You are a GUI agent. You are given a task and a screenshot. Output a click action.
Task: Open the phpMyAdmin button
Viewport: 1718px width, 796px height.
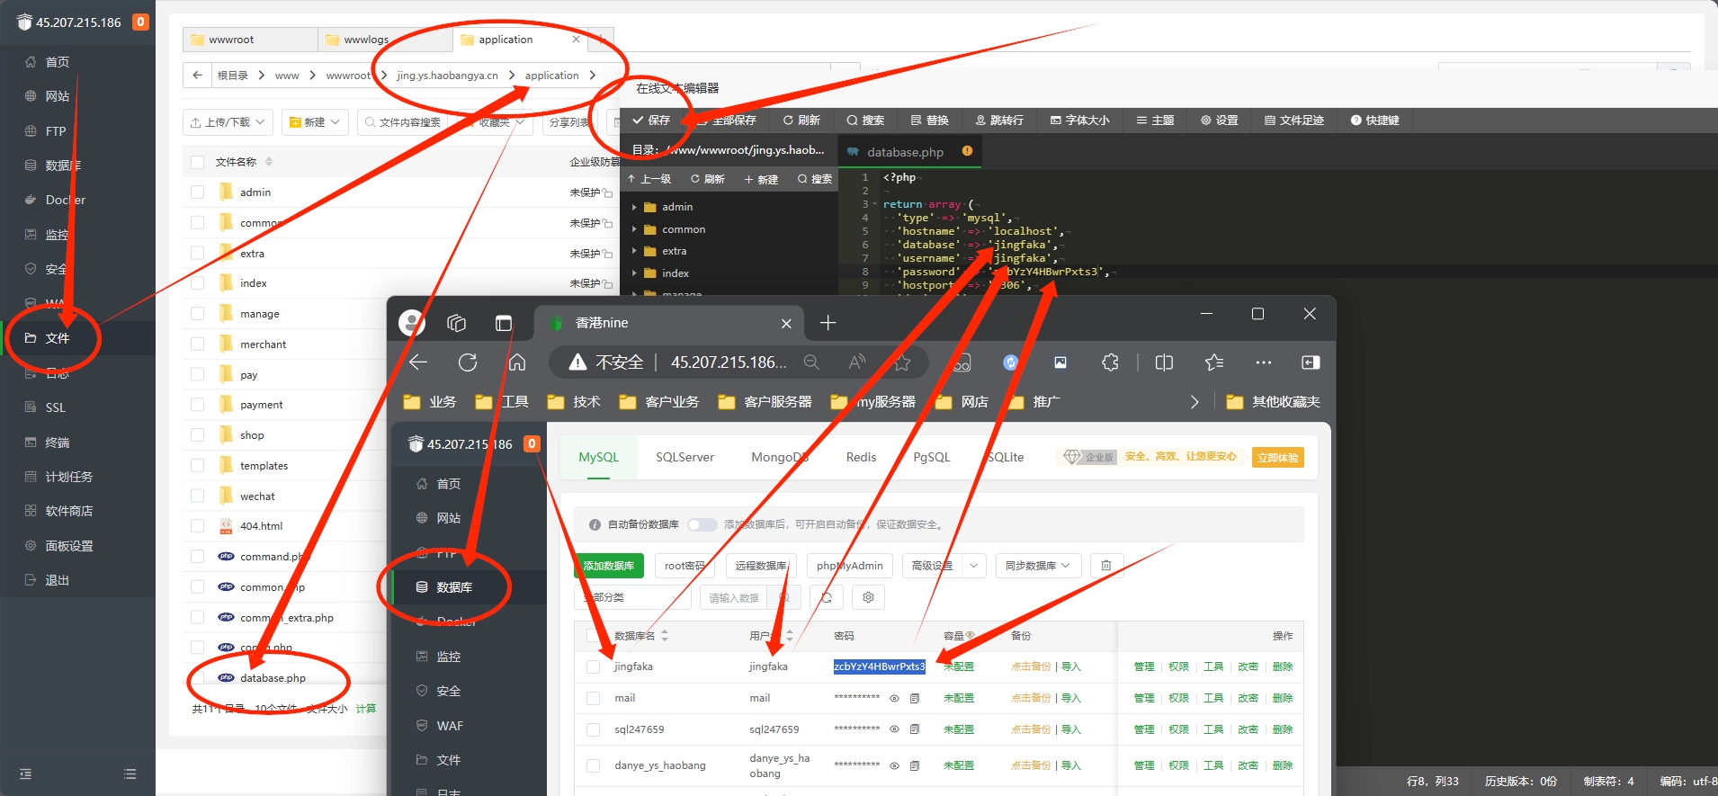(x=850, y=566)
